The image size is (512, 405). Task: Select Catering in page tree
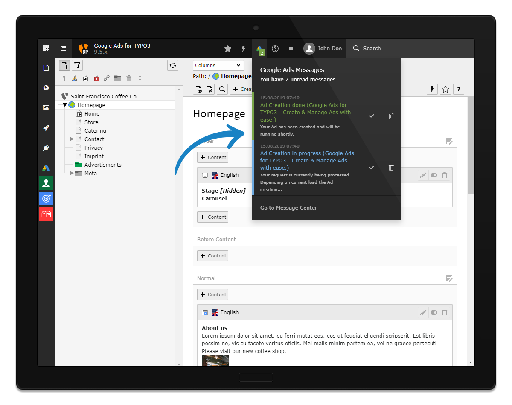click(x=95, y=130)
